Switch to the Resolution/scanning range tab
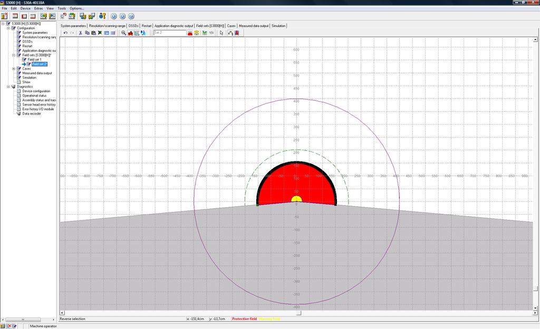Screen dimensions: 540x329 click(107, 26)
